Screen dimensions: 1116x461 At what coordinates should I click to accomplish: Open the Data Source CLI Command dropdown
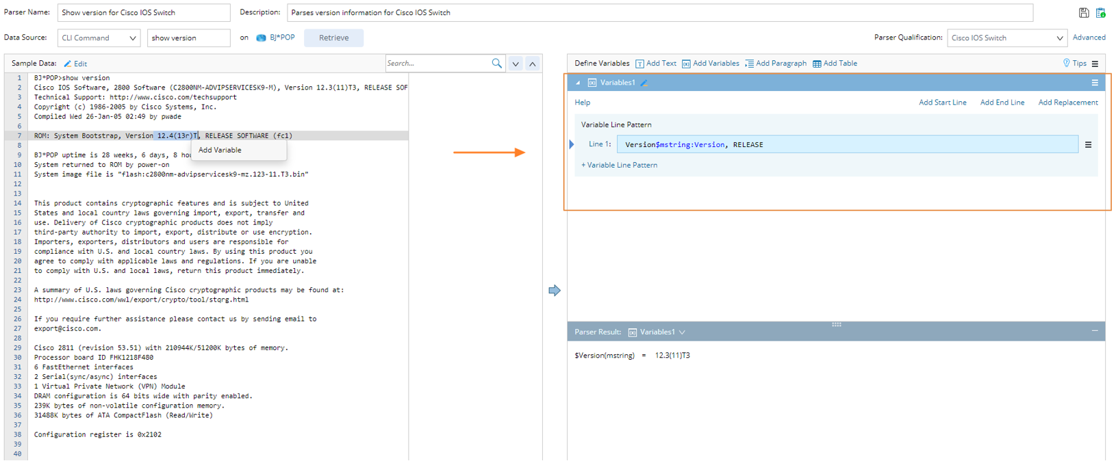click(x=99, y=38)
